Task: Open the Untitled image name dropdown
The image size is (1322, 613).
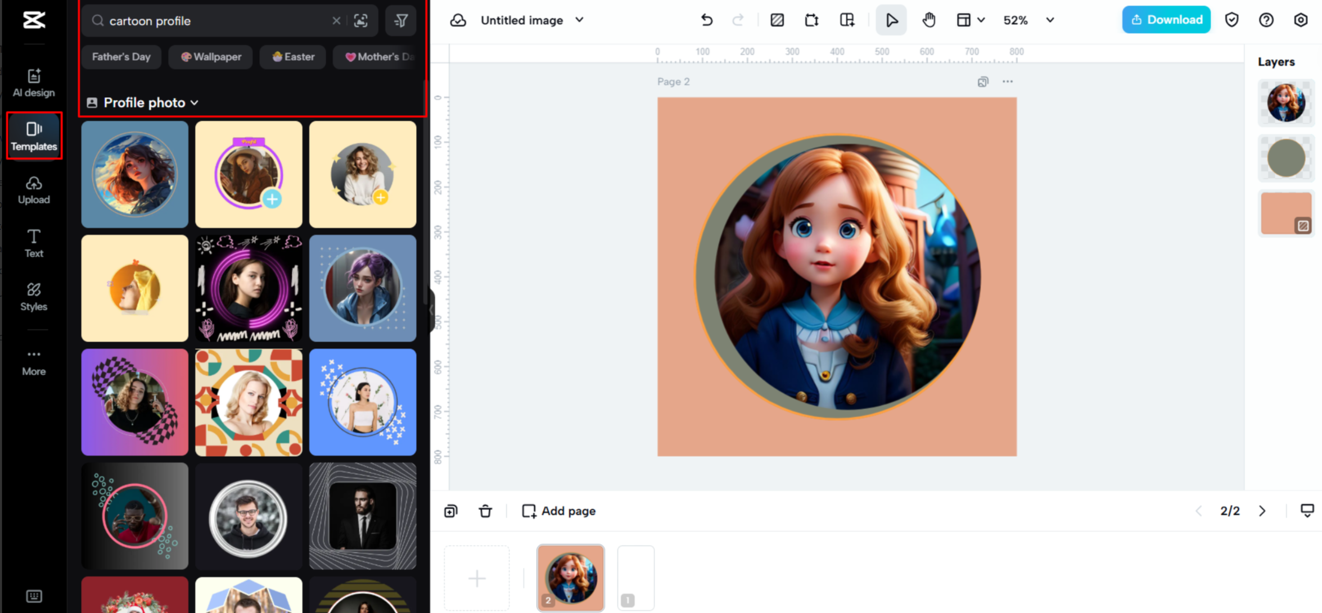Action: pyautogui.click(x=532, y=20)
